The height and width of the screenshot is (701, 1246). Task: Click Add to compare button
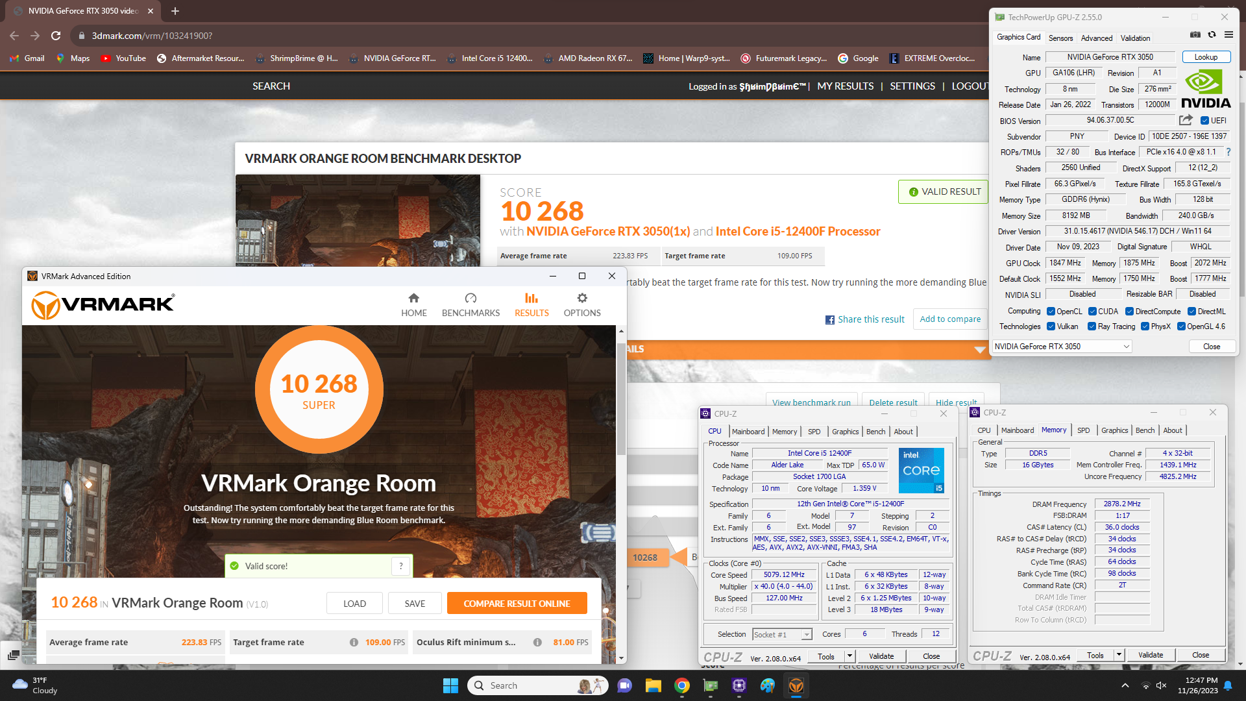(950, 319)
